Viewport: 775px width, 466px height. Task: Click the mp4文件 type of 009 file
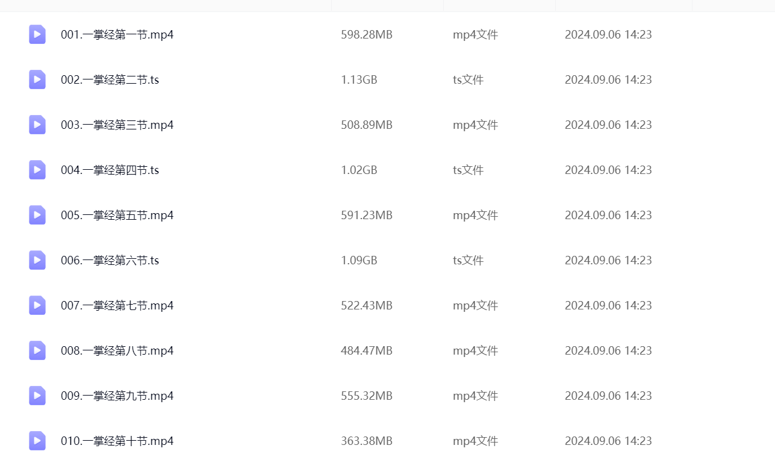[475, 396]
